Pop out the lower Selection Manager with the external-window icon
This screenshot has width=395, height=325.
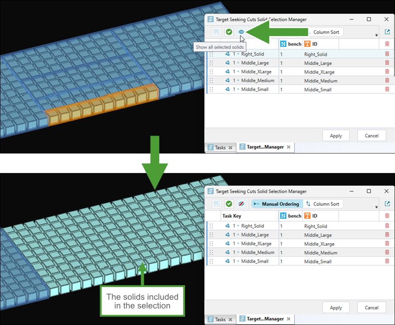[387, 204]
